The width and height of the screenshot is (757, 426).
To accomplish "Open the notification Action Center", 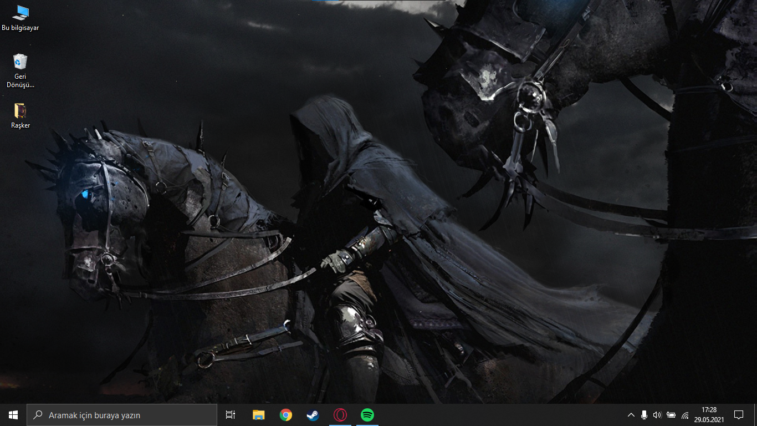I will [738, 415].
